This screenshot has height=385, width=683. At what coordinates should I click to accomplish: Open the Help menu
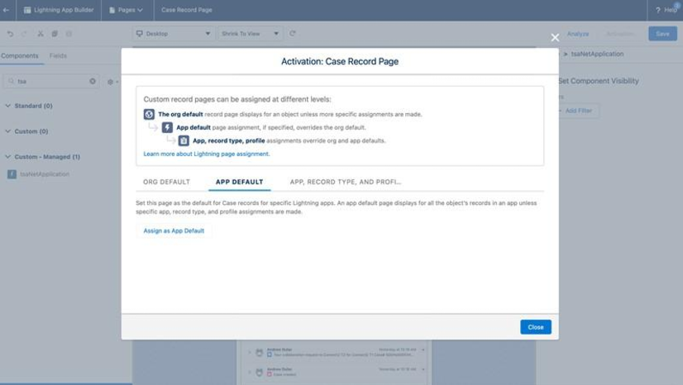point(666,10)
